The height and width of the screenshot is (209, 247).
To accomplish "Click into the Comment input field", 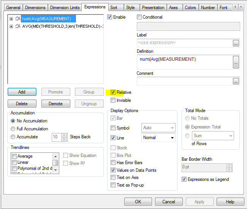I will (185, 81).
